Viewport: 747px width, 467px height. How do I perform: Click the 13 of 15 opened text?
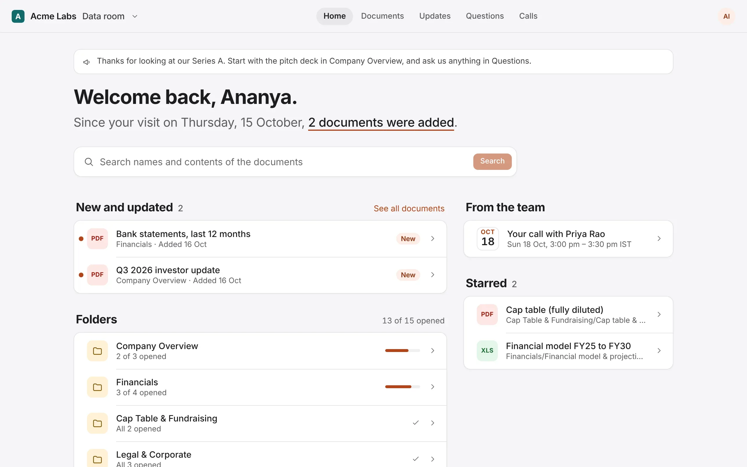click(x=413, y=320)
